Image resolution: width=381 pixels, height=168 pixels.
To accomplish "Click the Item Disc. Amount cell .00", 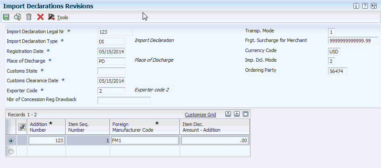I will point(214,140).
